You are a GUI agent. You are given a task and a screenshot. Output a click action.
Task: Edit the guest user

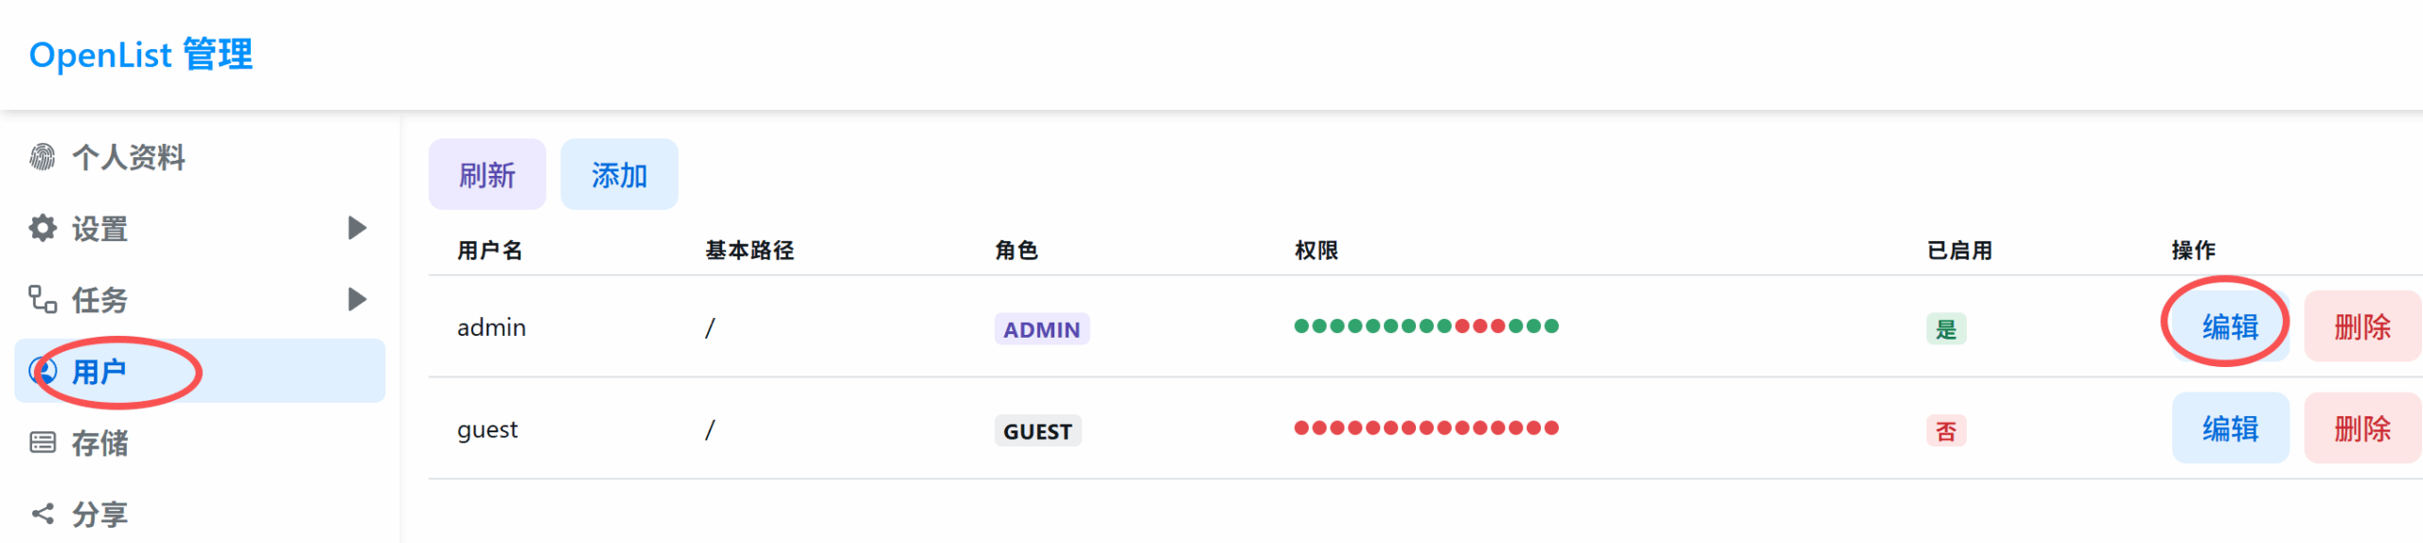pos(2229,429)
